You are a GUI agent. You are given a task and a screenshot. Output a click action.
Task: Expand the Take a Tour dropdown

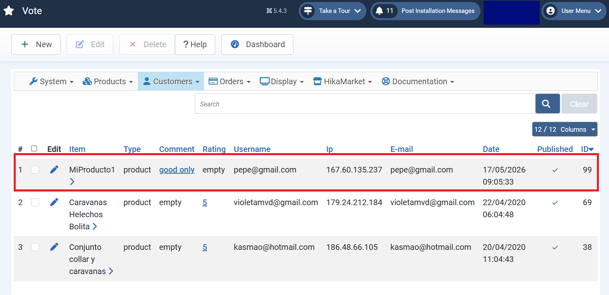click(332, 11)
